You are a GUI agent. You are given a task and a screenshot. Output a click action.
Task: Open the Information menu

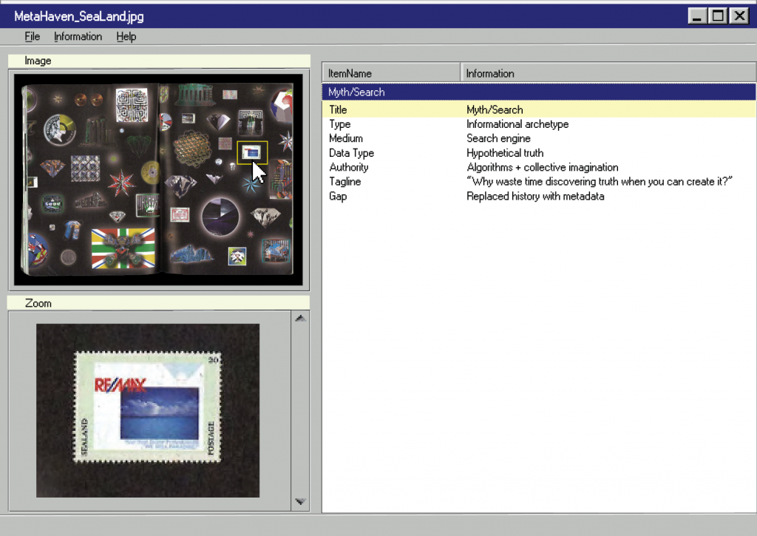click(78, 36)
